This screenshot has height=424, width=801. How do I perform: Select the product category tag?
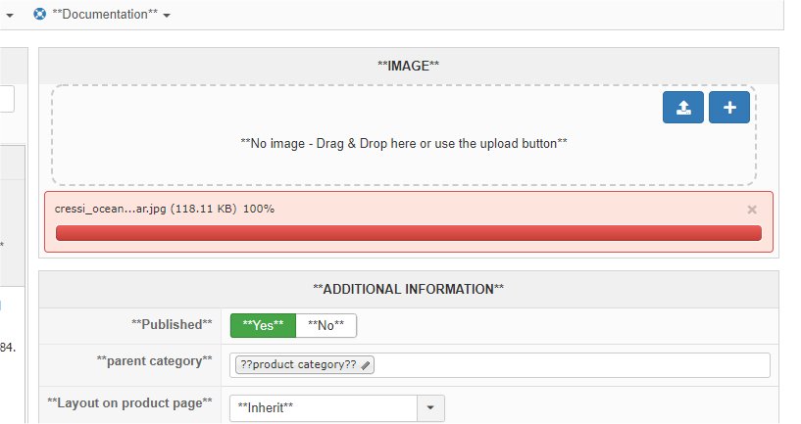[298, 365]
